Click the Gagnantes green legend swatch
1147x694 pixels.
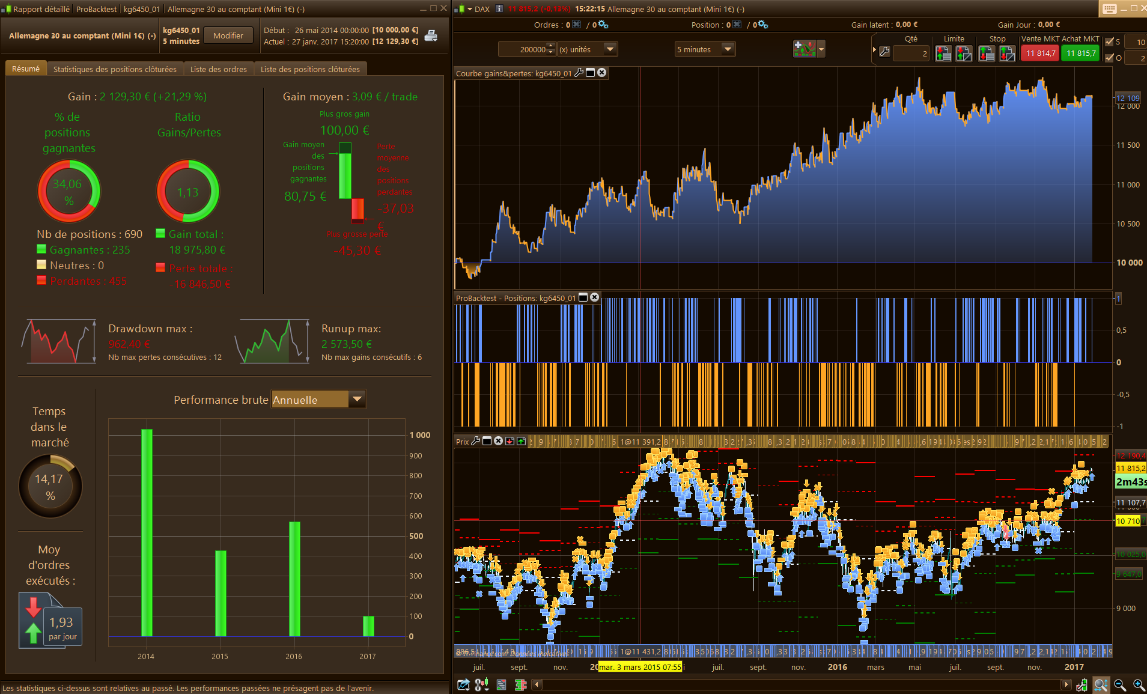coord(41,249)
